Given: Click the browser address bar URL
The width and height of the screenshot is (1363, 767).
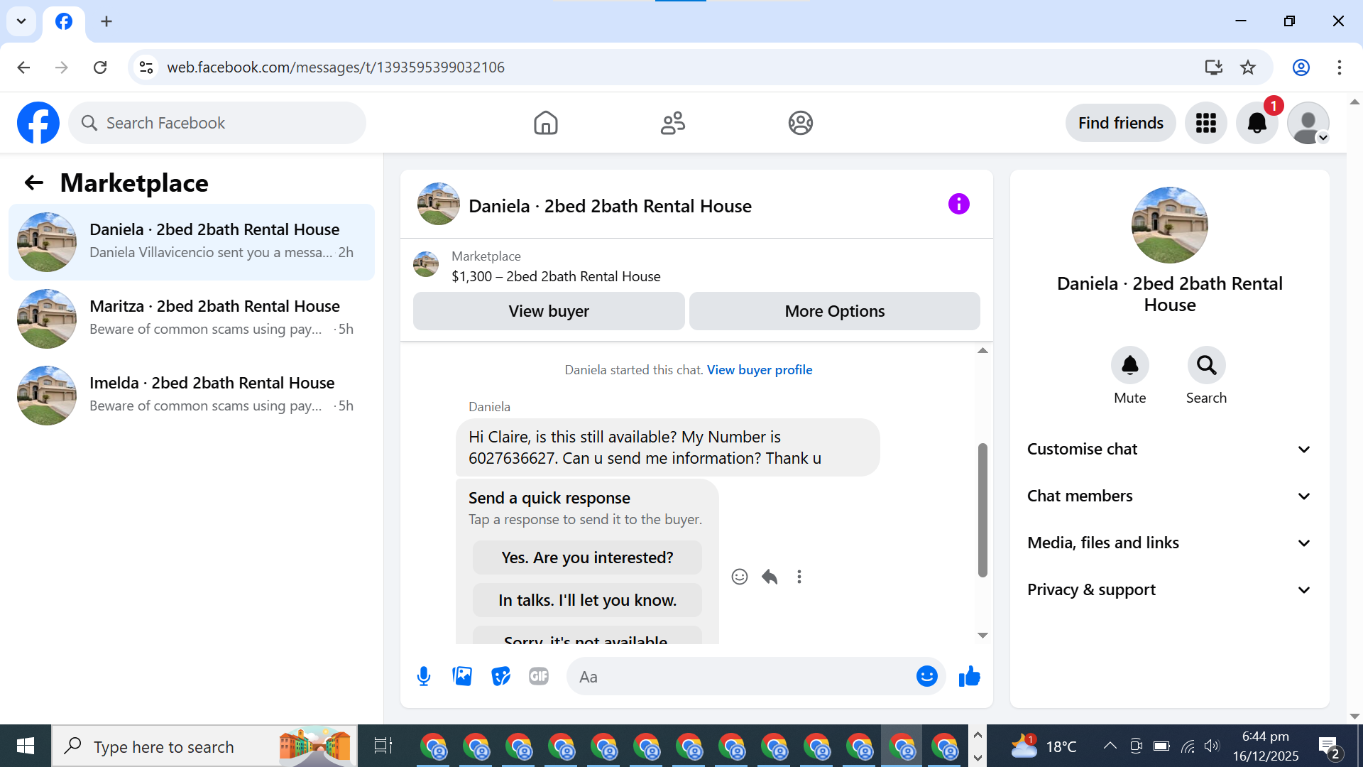Looking at the screenshot, I should point(336,67).
